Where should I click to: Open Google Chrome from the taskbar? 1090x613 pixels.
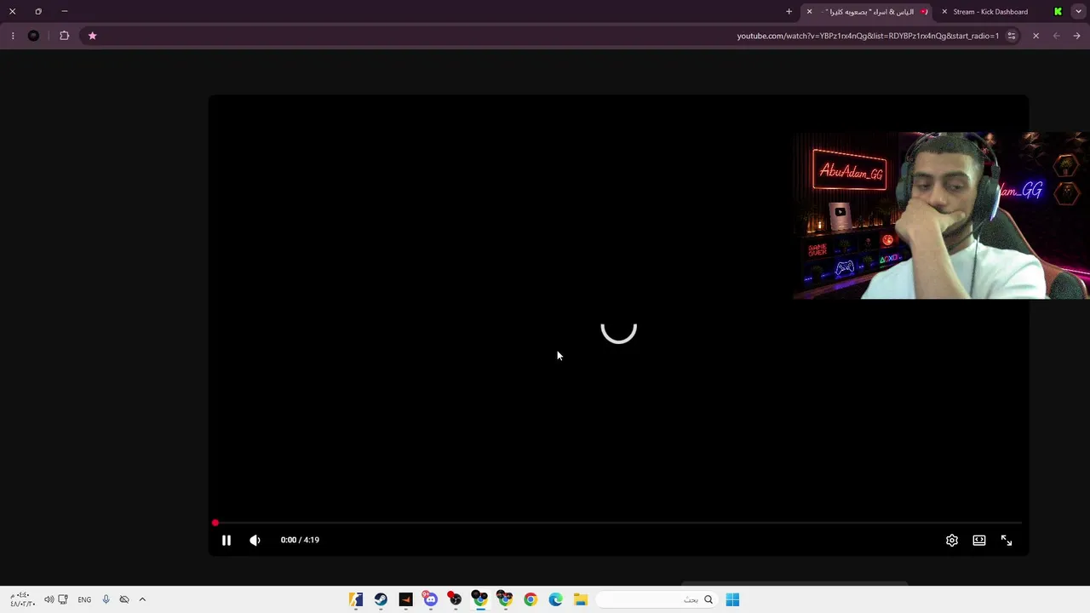[x=531, y=599]
